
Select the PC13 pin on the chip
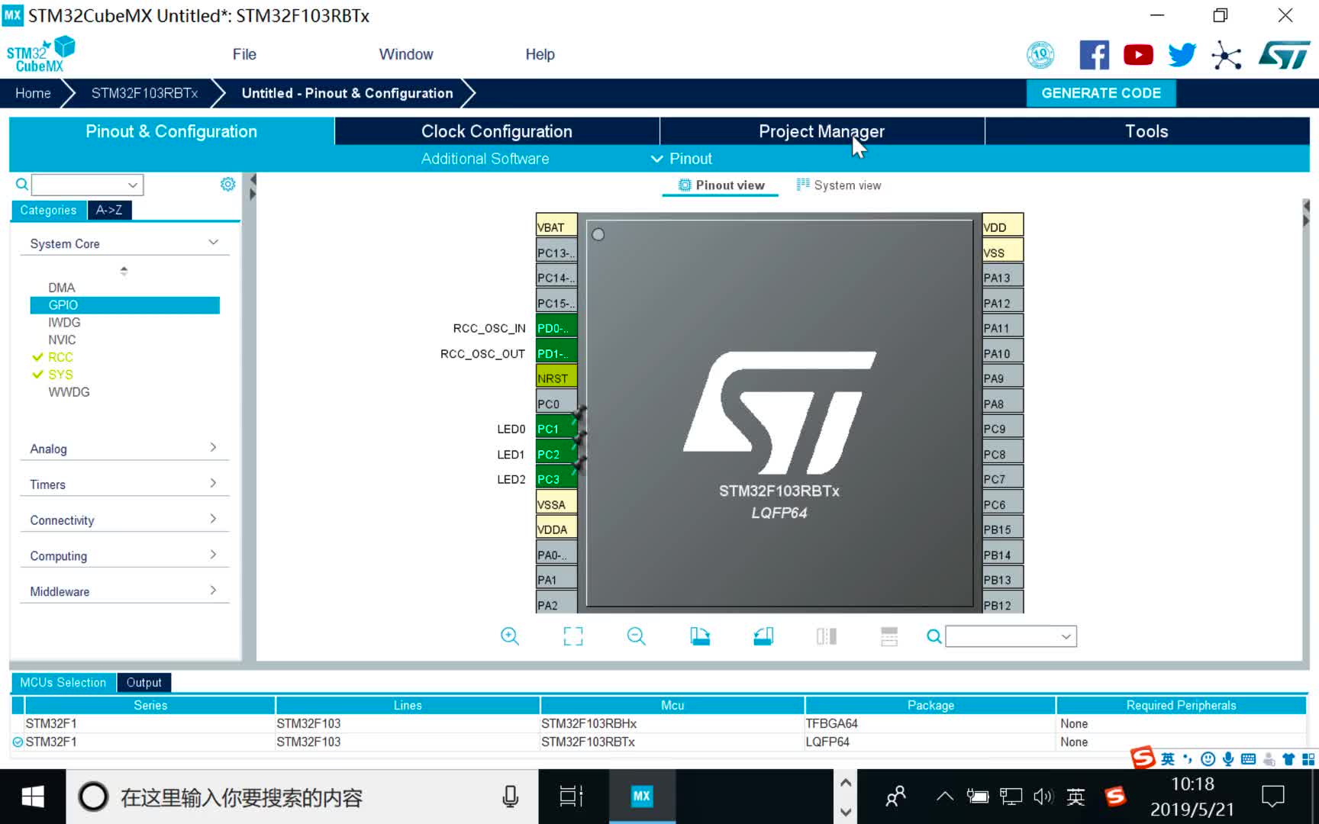point(556,253)
